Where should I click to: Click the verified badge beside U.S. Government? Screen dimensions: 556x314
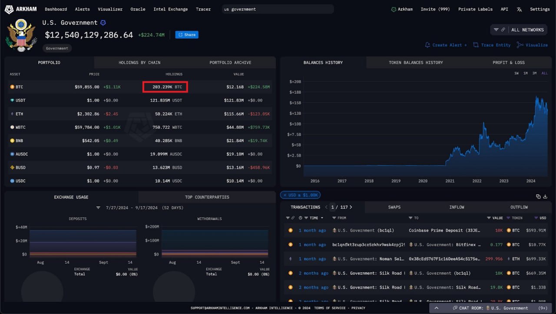[x=103, y=23]
